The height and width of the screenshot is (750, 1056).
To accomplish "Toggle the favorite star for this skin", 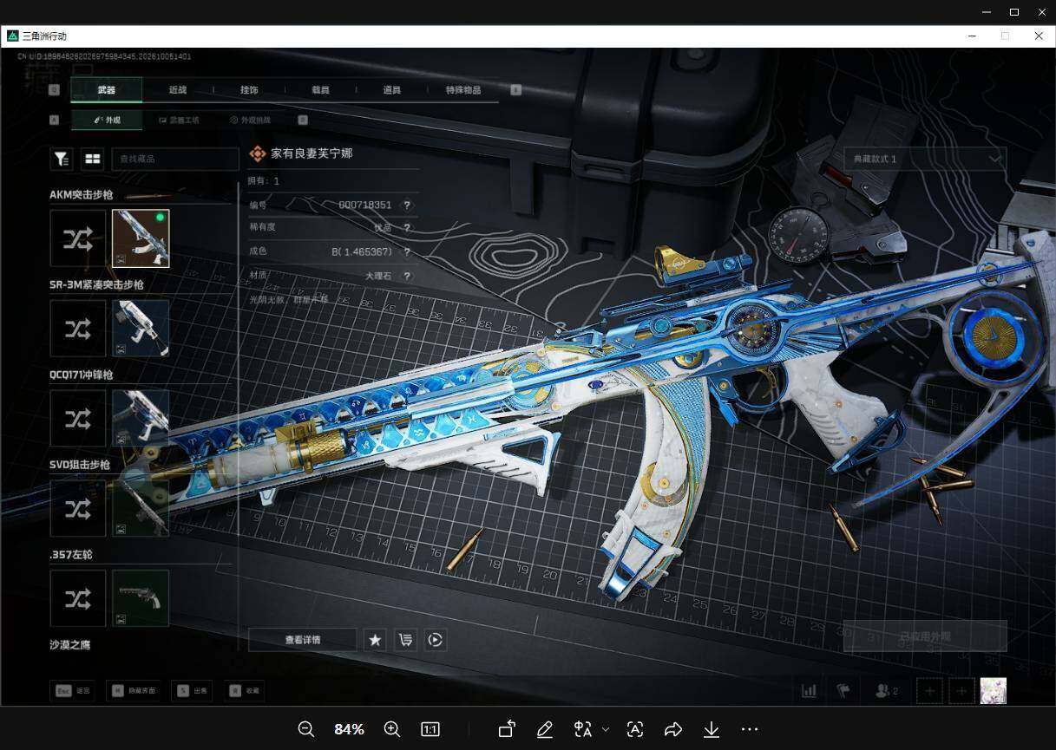I will click(x=375, y=640).
